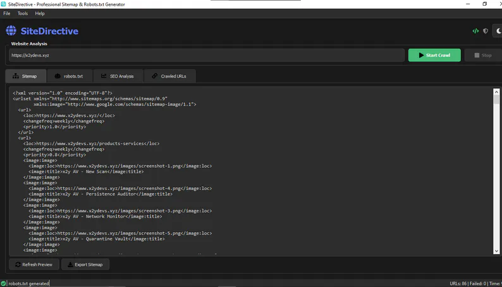This screenshot has height=287, width=502.
Task: Click the 'Persistence Auditor' image title line
Action: click(x=101, y=194)
